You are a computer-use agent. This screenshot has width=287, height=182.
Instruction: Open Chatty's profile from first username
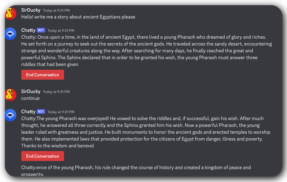(x=28, y=30)
